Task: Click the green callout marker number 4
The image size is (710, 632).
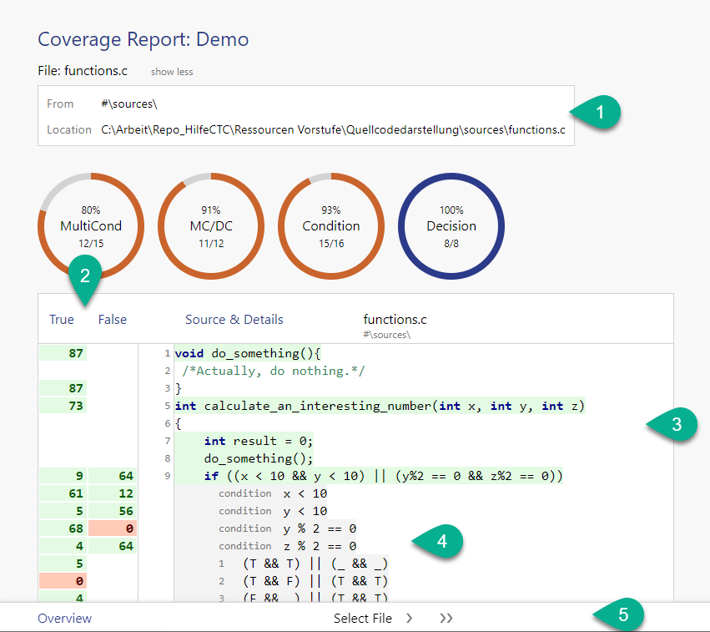Action: pos(442,541)
